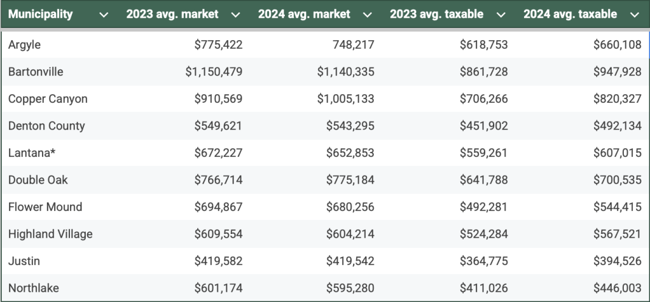Select the Double Oak row name
This screenshot has height=302, width=650.
coord(38,180)
